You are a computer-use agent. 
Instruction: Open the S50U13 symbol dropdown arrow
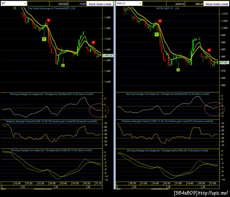[140, 3]
